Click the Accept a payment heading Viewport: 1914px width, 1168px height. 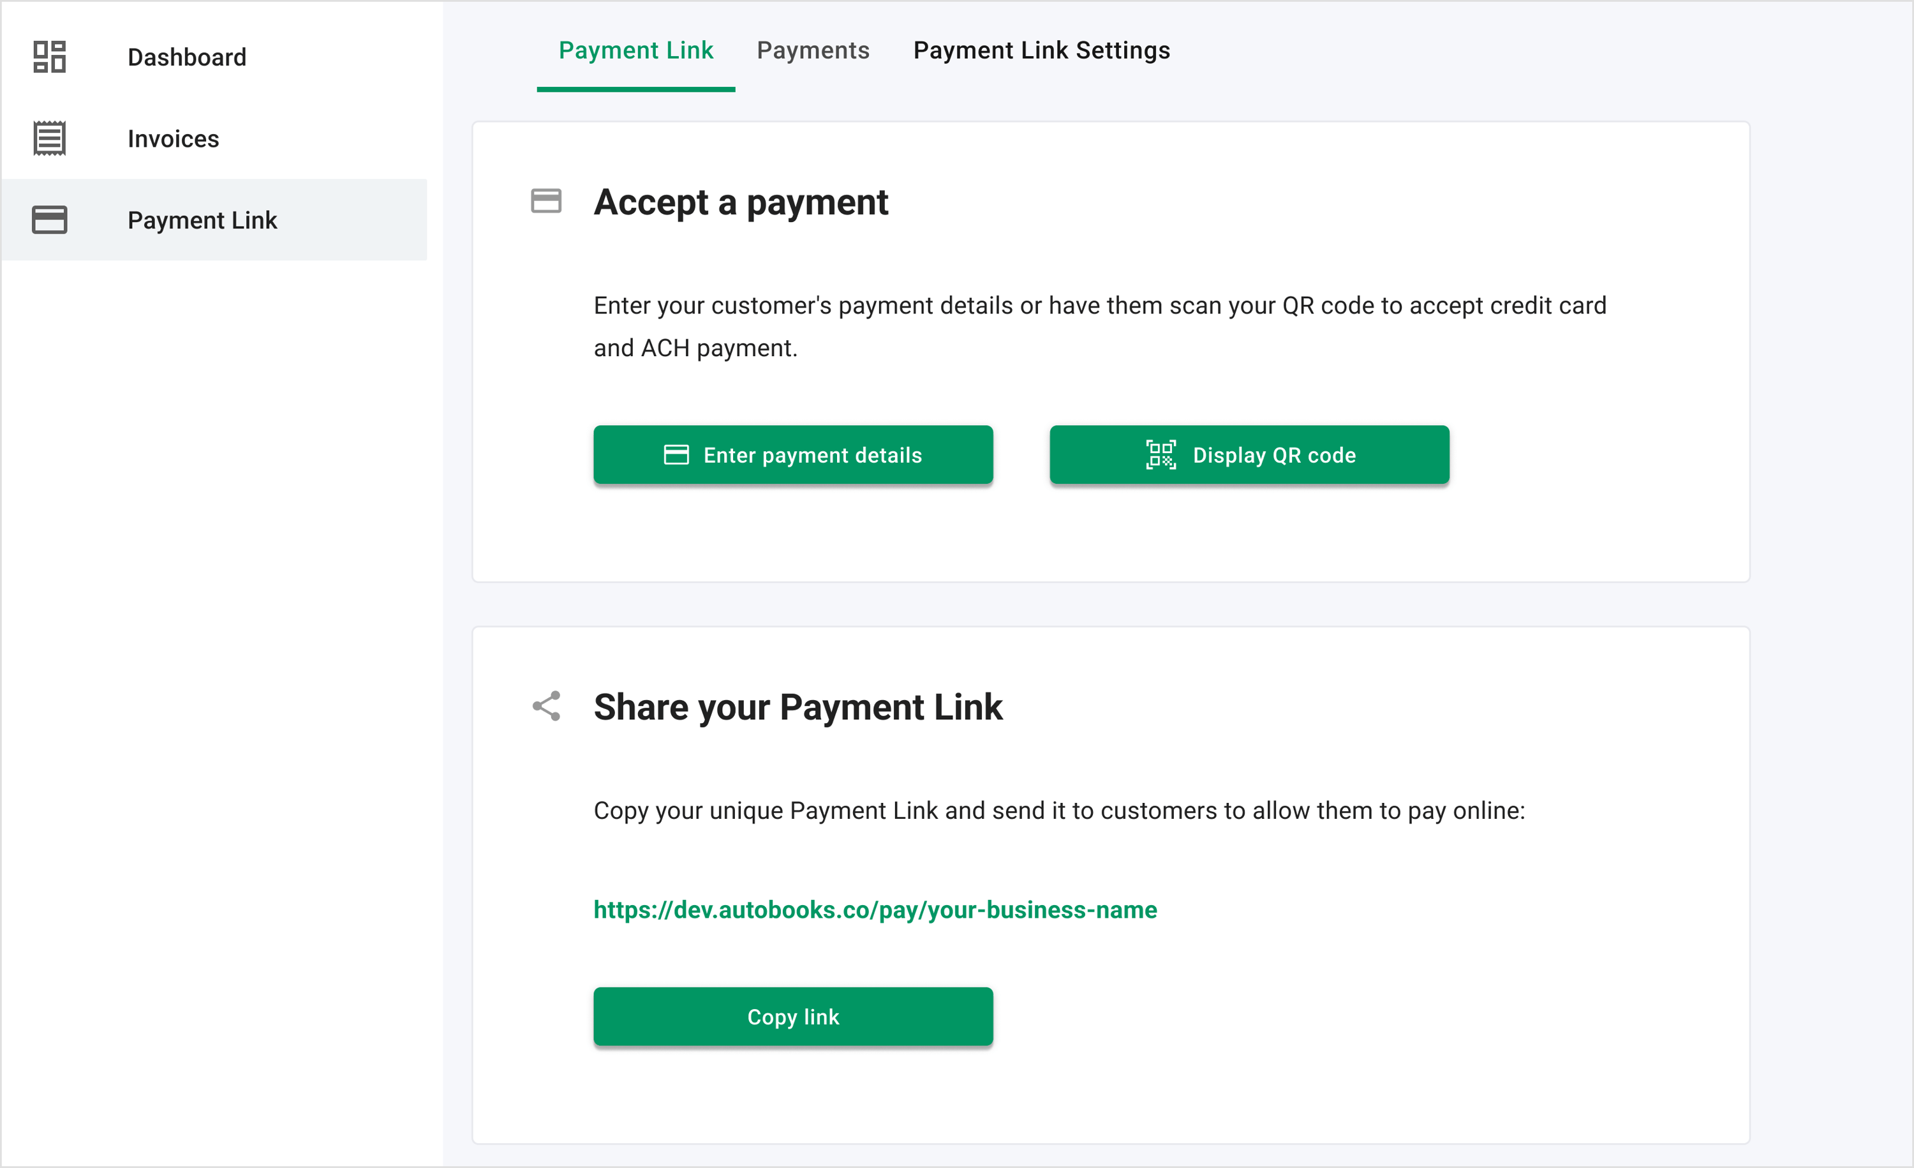tap(740, 202)
